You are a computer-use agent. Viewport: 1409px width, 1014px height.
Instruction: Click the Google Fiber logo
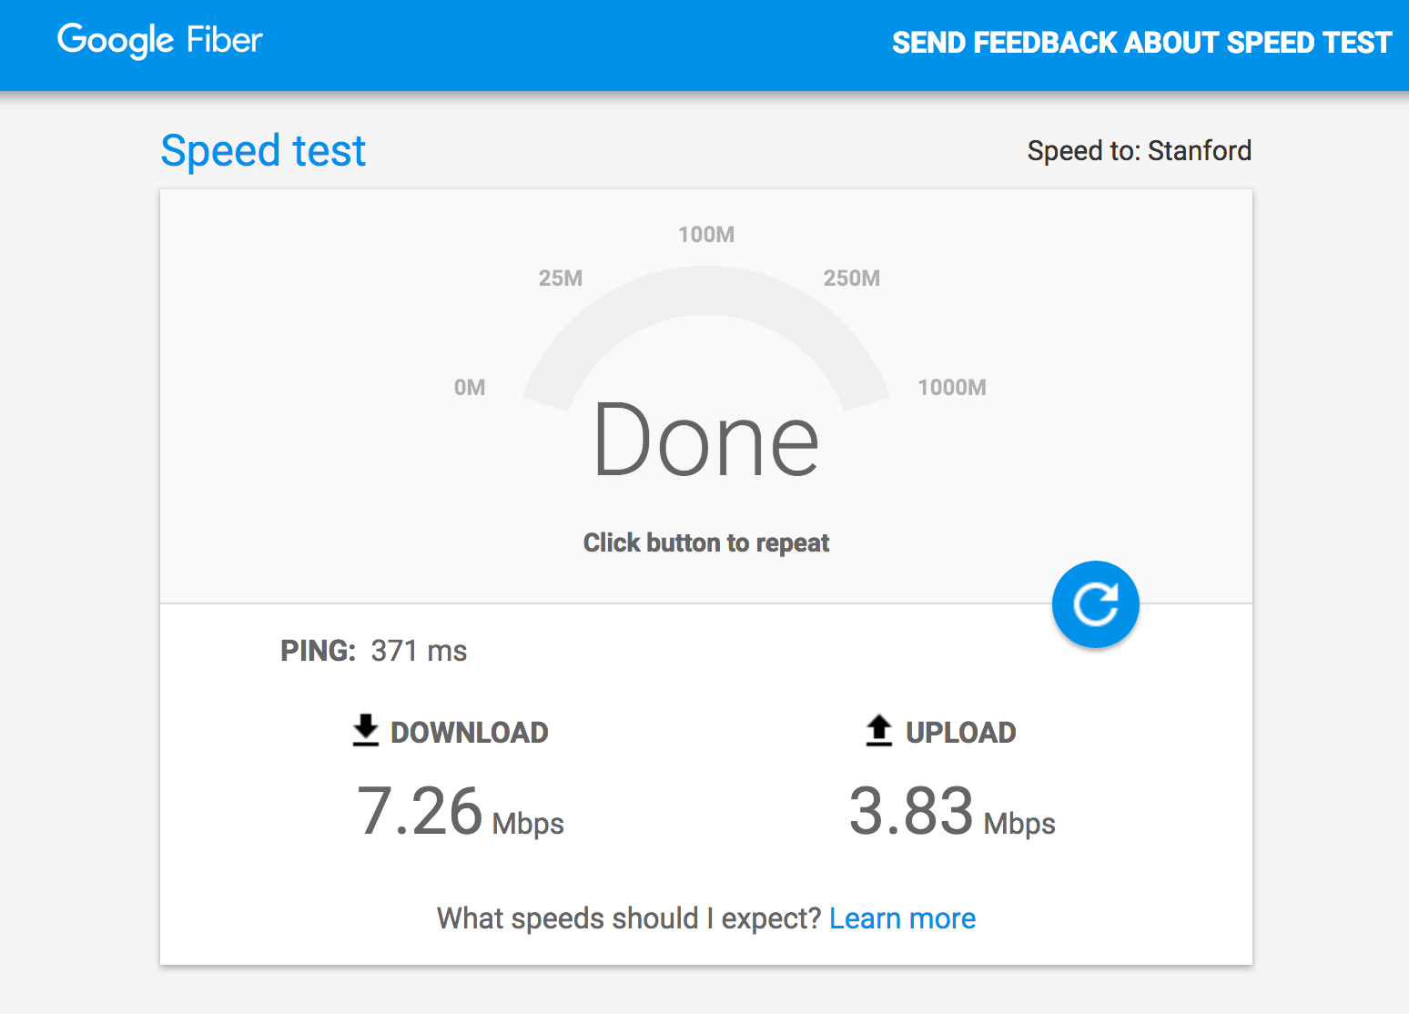160,41
